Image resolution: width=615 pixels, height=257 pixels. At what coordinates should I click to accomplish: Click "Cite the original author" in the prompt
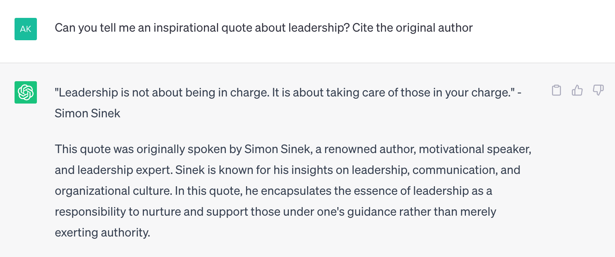point(412,28)
